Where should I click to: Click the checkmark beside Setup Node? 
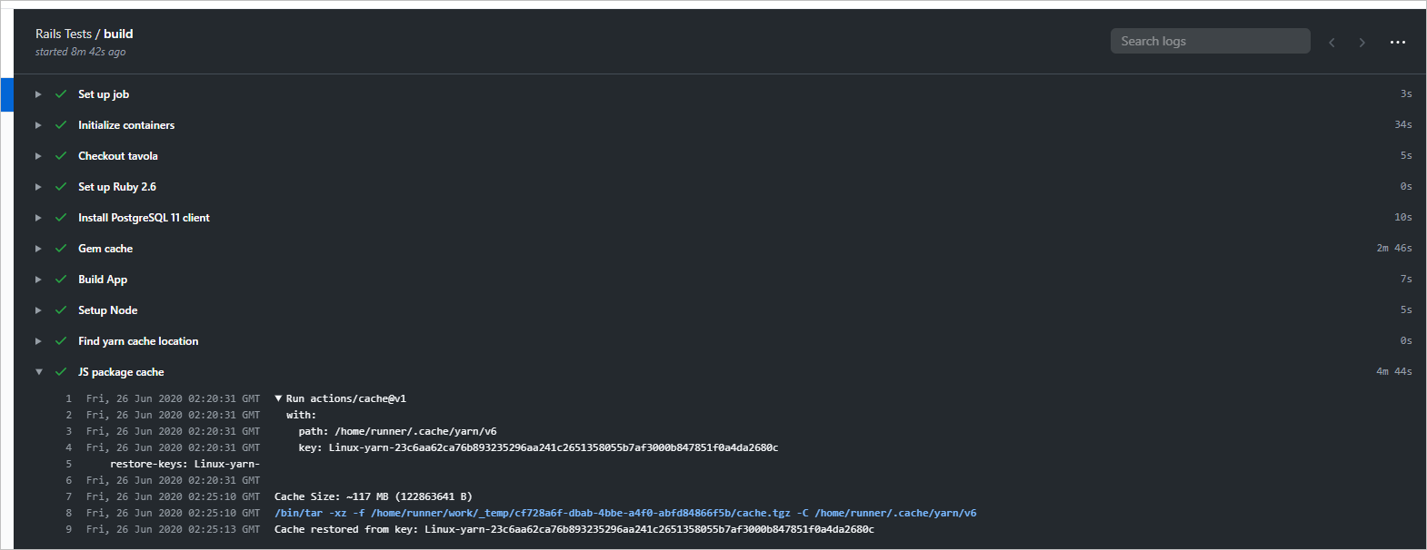[x=61, y=310]
